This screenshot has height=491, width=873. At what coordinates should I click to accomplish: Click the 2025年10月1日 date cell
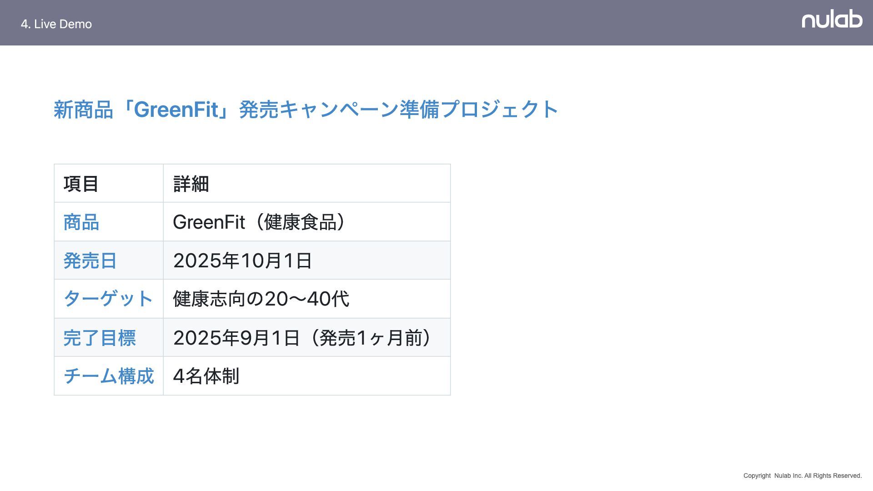[307, 261]
